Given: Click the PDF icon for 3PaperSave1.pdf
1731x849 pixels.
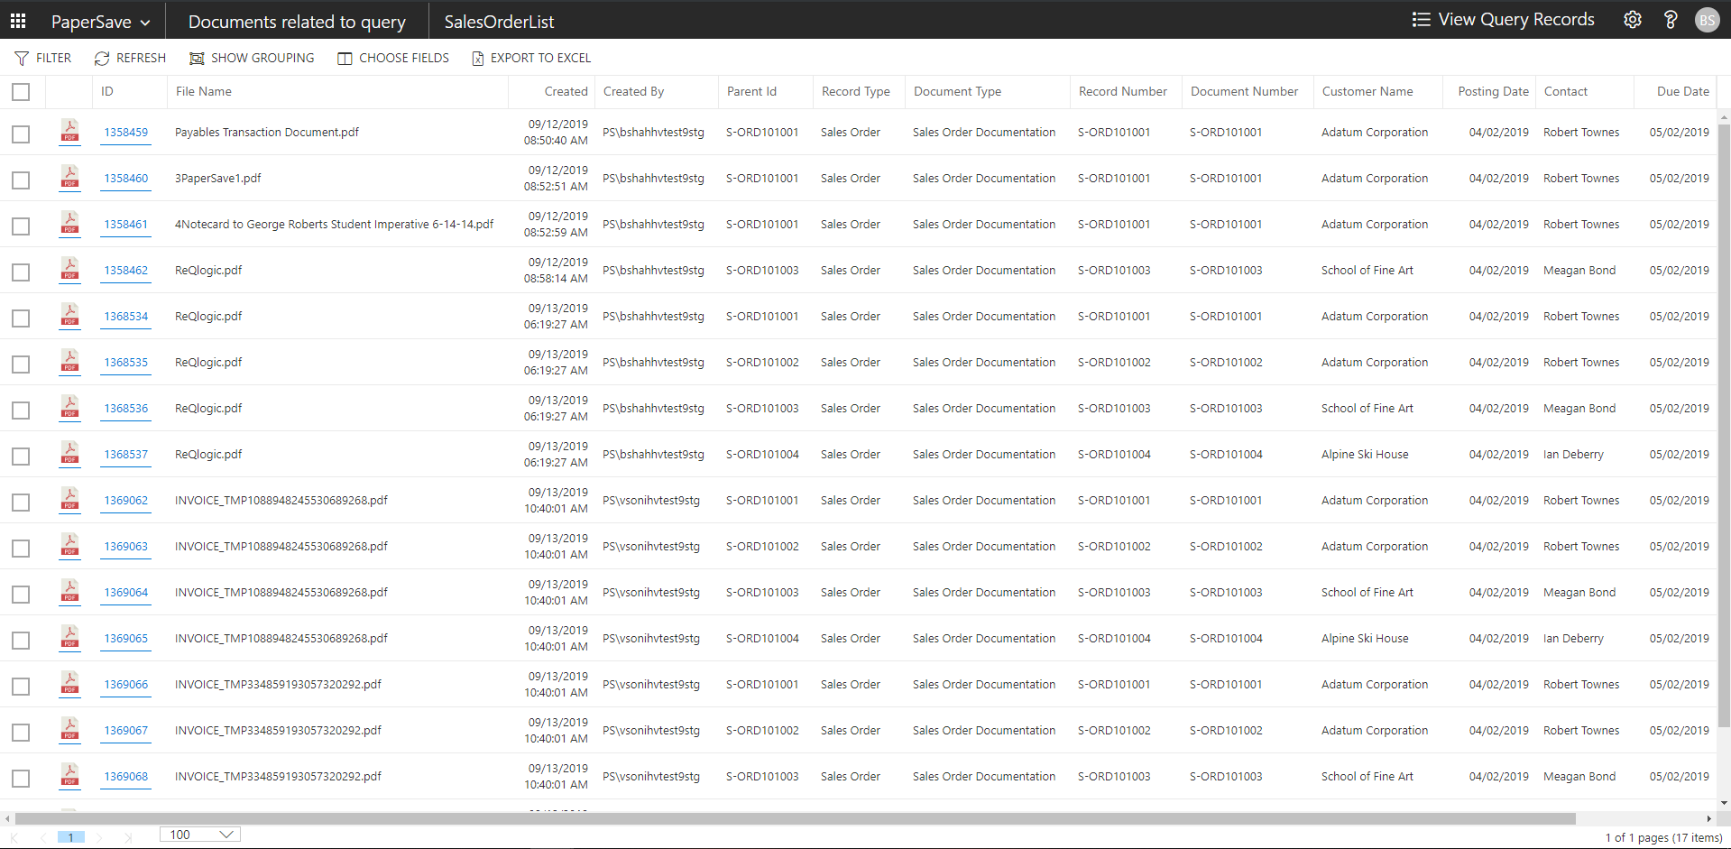Looking at the screenshot, I should (69, 178).
